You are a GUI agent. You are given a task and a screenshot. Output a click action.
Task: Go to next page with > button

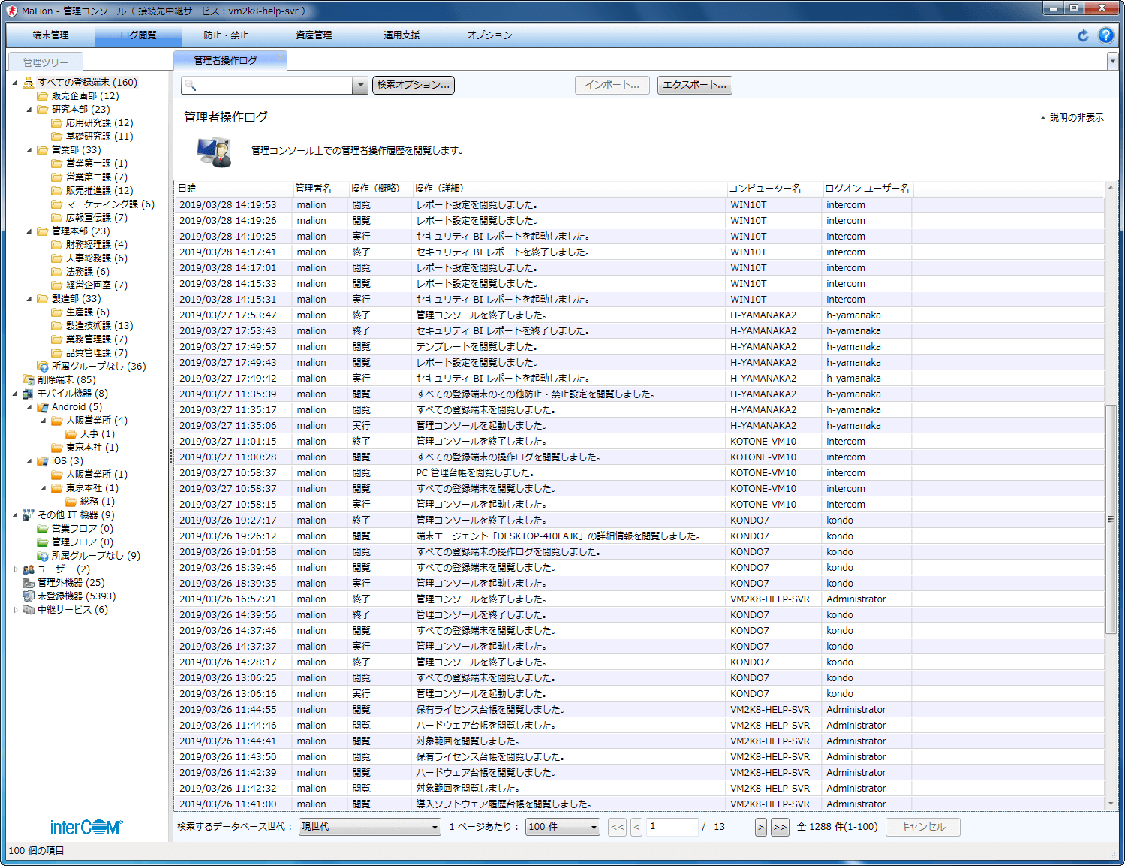coord(760,827)
